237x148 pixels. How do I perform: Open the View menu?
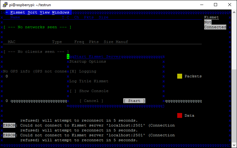pyautogui.click(x=44, y=12)
